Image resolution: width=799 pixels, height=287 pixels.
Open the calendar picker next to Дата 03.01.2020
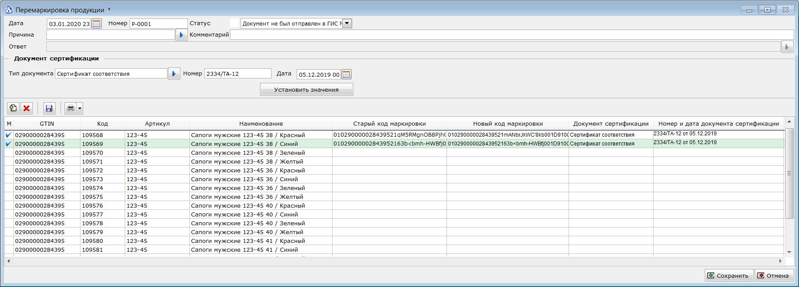[x=96, y=24]
